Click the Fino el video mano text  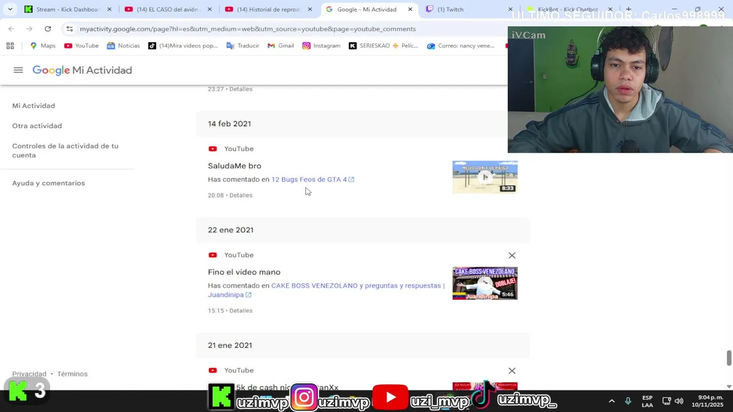click(x=244, y=272)
